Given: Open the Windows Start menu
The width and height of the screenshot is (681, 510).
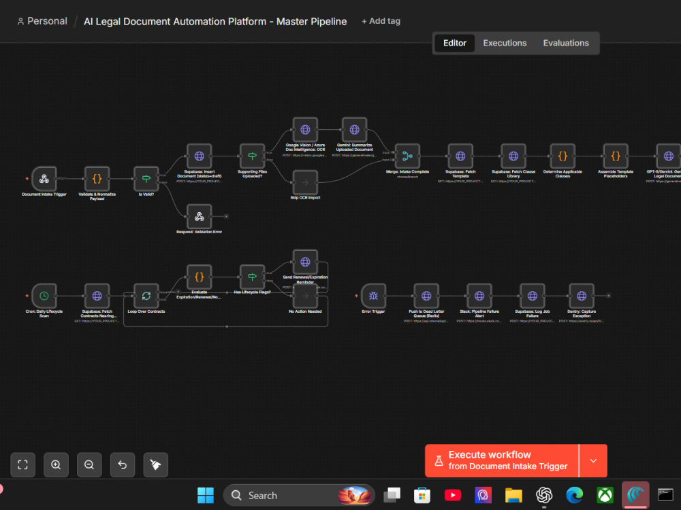Looking at the screenshot, I should point(206,495).
